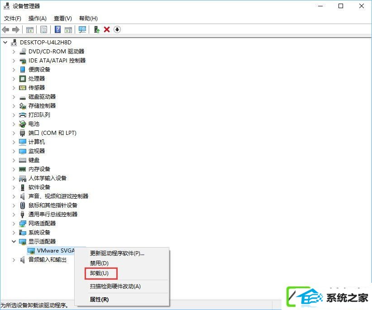Select the 存储控制器 tree label
The height and width of the screenshot is (310, 372).
tap(42, 106)
